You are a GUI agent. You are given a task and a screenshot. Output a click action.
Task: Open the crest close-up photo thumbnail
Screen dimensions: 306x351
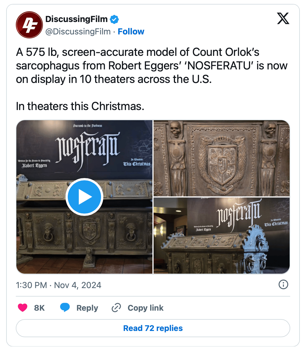222,158
